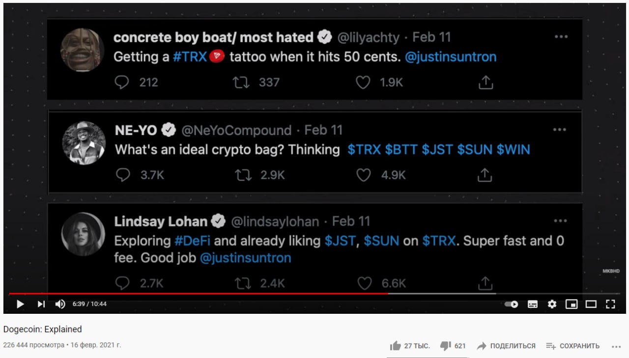Viewport: 629px width, 358px height.
Task: Enable miniplayer mode
Action: [572, 304]
